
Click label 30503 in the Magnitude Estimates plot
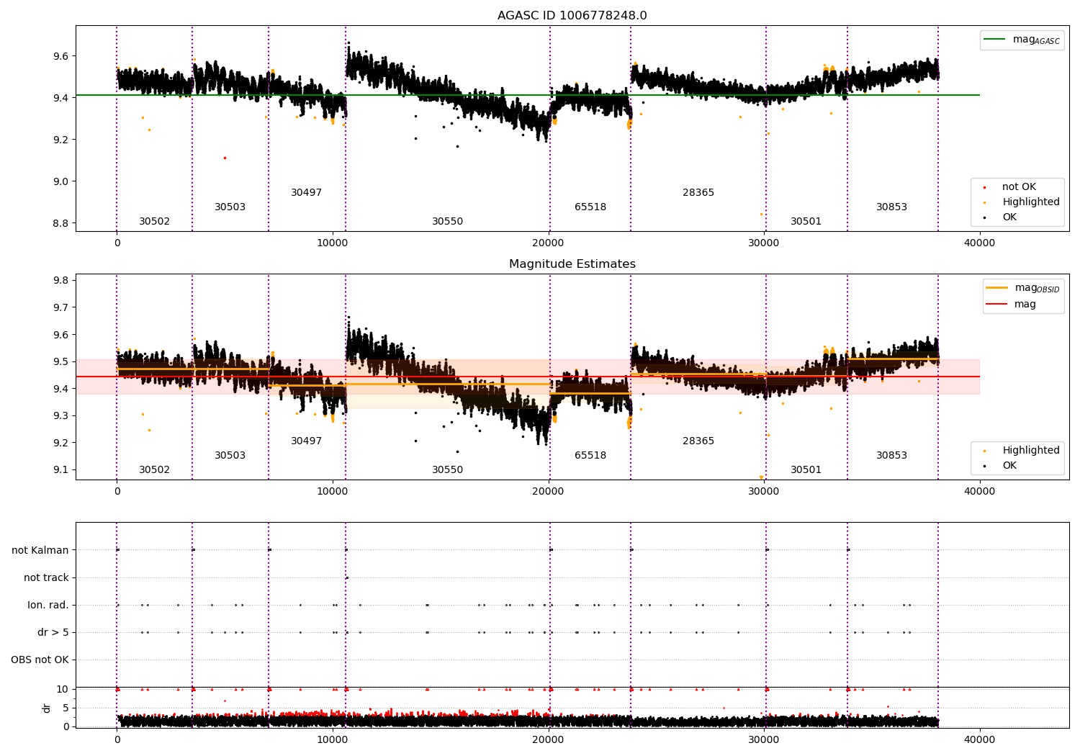230,456
